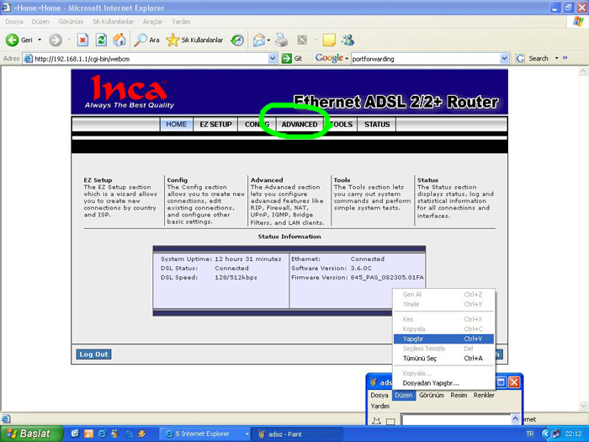Click the Paint scrollbar up arrow

pos(515,418)
